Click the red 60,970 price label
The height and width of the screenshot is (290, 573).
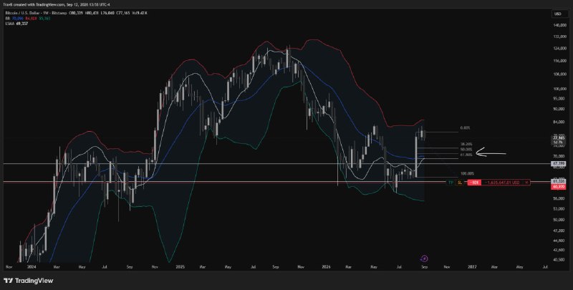tap(558, 186)
